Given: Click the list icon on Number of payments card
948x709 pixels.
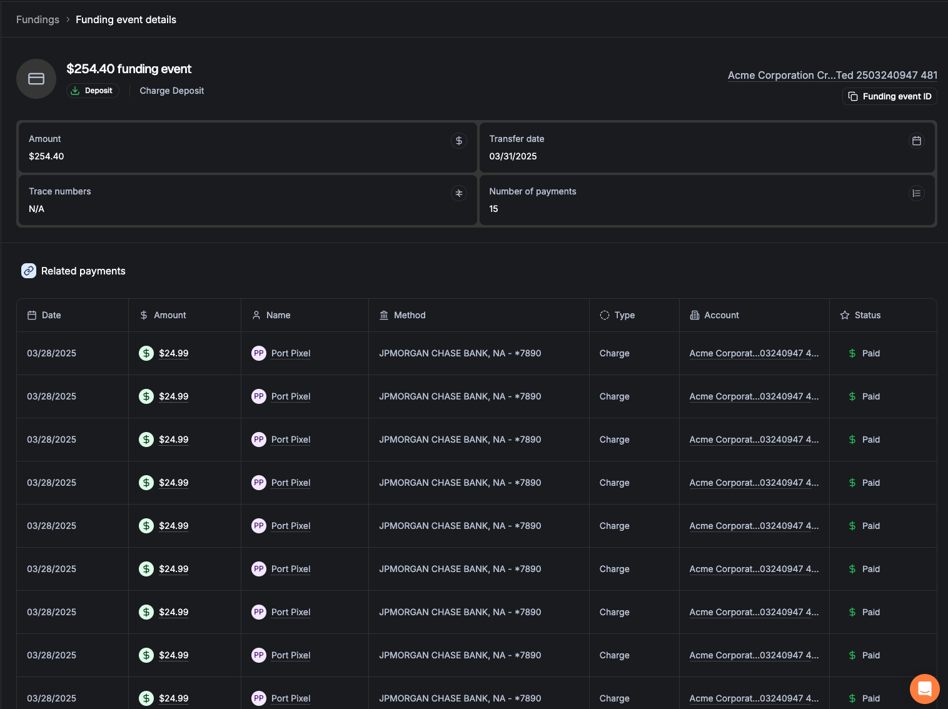Looking at the screenshot, I should click(x=917, y=193).
